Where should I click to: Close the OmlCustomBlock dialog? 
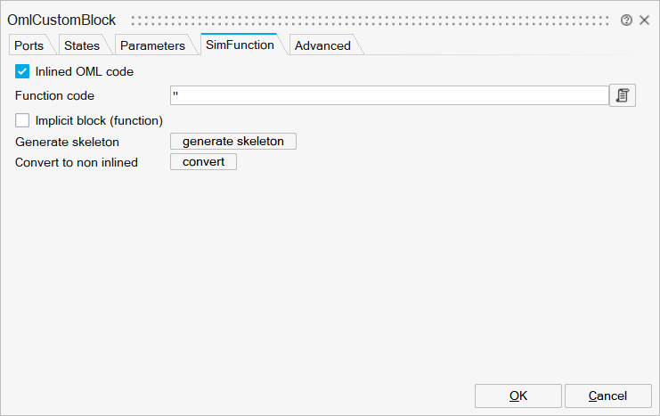coord(644,20)
